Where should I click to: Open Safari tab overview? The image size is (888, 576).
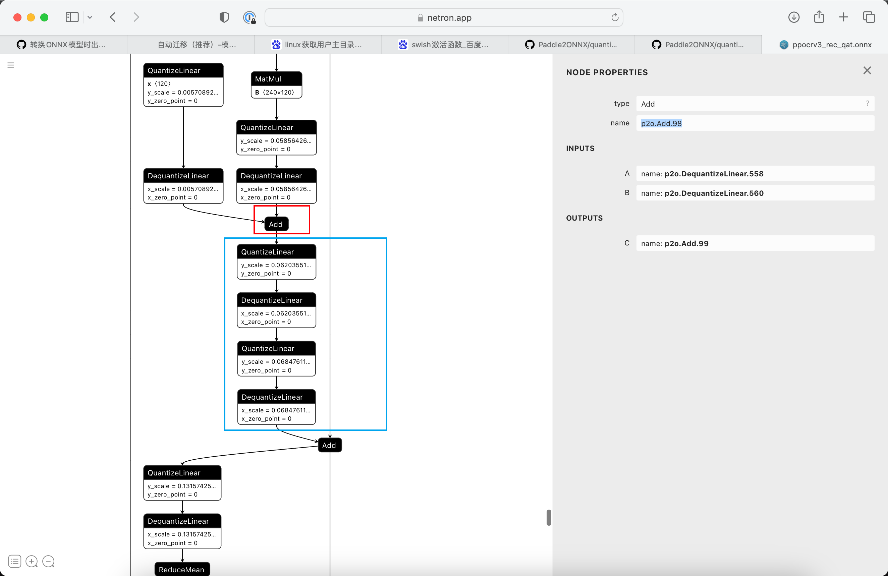point(869,17)
